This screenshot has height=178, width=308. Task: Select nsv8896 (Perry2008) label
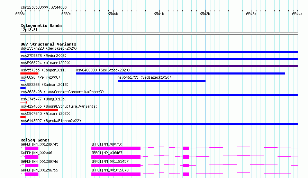[40, 77]
